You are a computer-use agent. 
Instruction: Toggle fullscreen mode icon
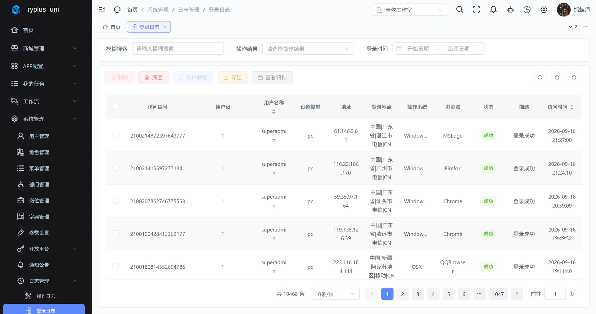[x=476, y=10]
